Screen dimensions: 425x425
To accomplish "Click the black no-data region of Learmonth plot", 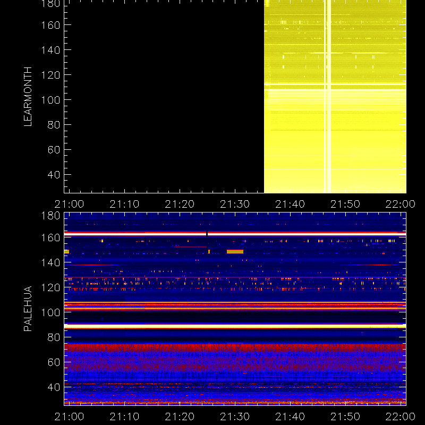I will [x=164, y=97].
